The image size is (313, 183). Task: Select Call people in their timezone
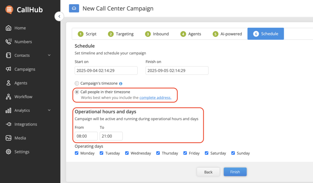[77, 92]
